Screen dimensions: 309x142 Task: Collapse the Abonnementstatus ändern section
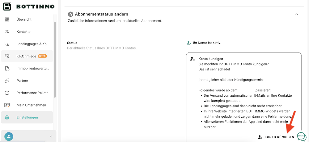click(297, 14)
